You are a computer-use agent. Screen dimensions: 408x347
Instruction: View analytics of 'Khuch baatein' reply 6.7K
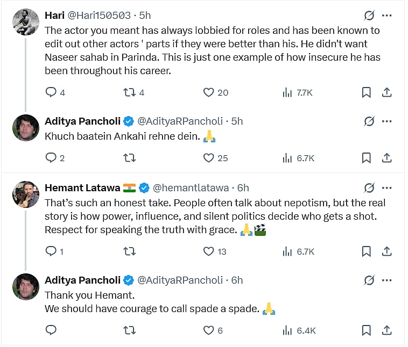pos(298,158)
